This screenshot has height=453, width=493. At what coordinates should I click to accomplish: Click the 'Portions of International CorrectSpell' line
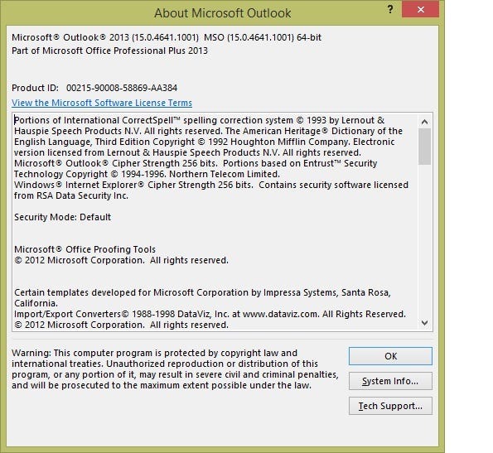pyautogui.click(x=200, y=120)
